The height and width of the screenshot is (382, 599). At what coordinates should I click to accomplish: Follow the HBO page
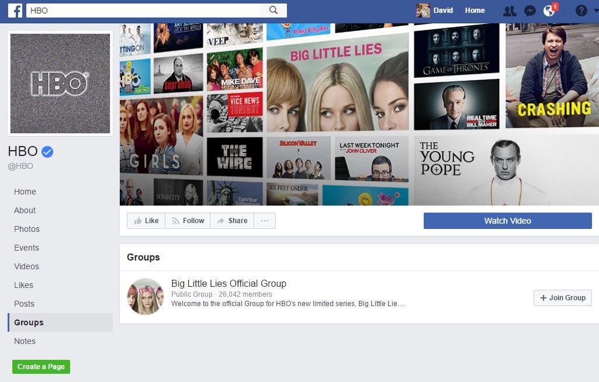click(x=187, y=220)
